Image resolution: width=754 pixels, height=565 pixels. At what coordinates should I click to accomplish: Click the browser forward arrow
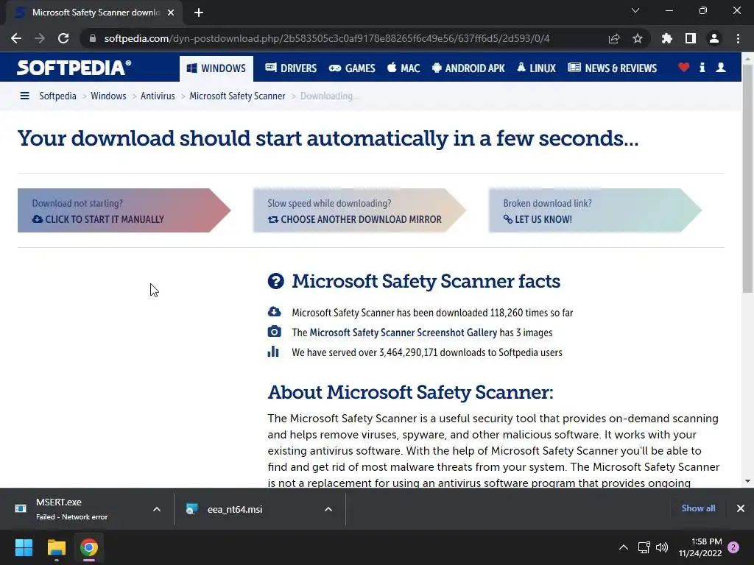(40, 38)
